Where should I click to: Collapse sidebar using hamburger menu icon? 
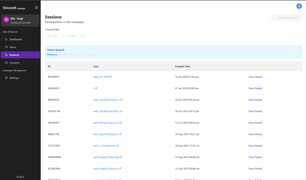click(x=36, y=7)
